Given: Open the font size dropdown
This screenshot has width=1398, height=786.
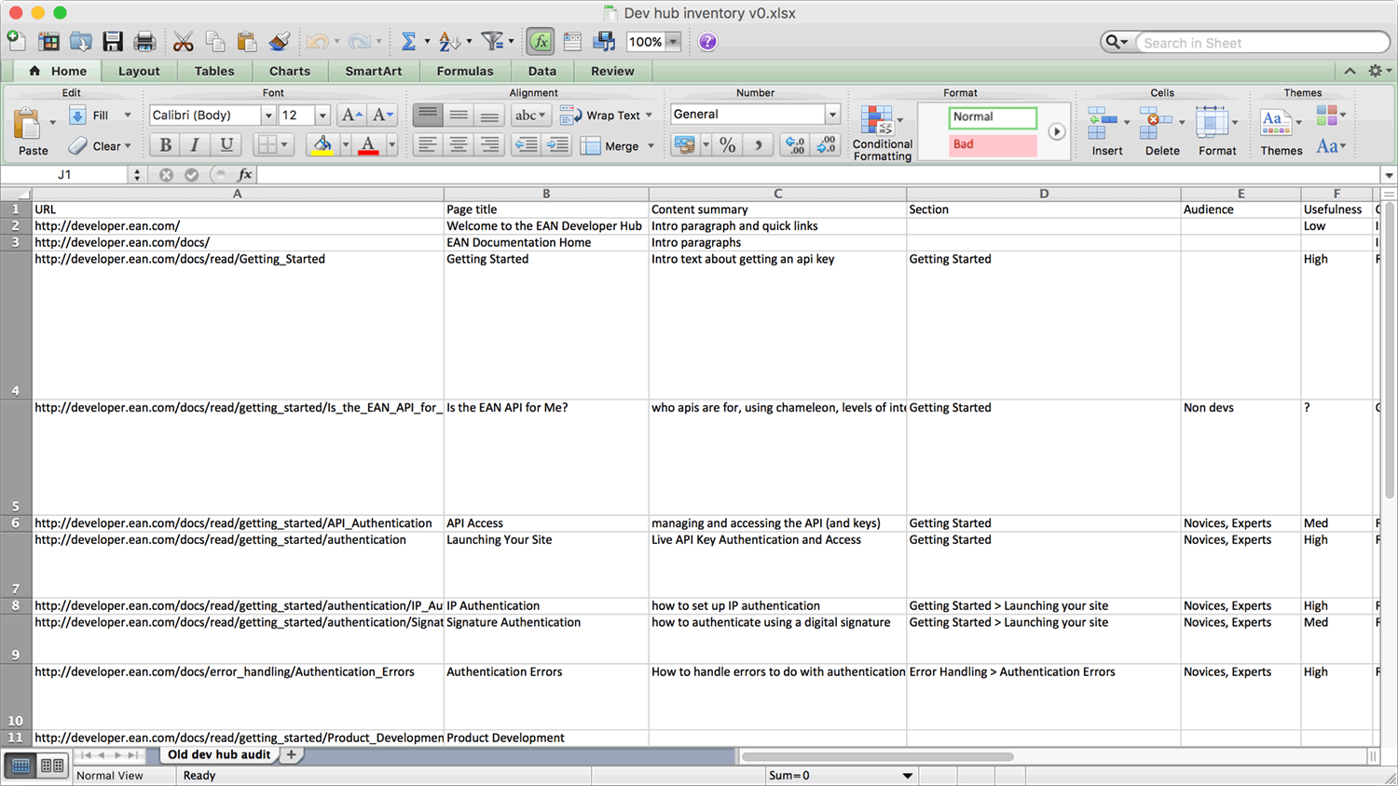Looking at the screenshot, I should pyautogui.click(x=322, y=115).
